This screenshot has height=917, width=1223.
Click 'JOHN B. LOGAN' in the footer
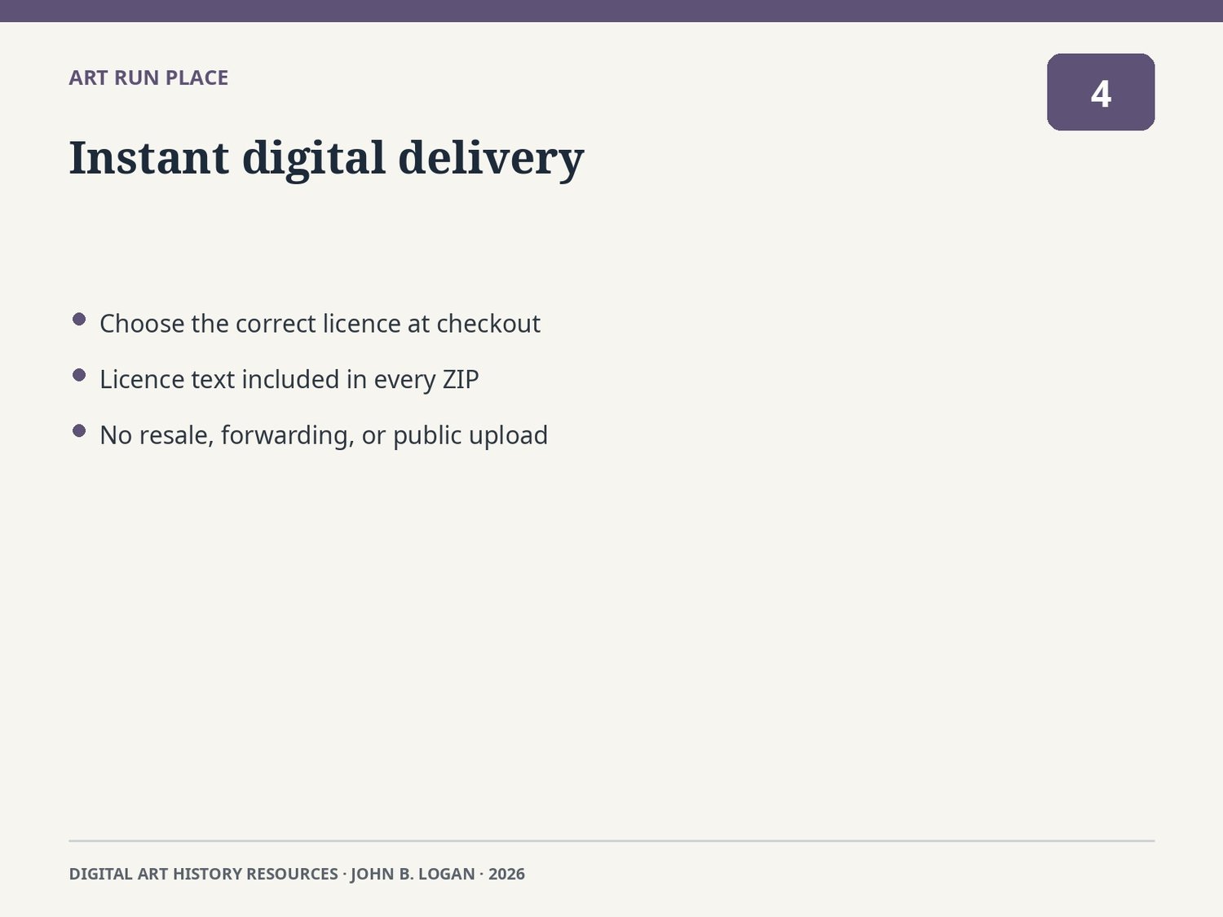413,874
